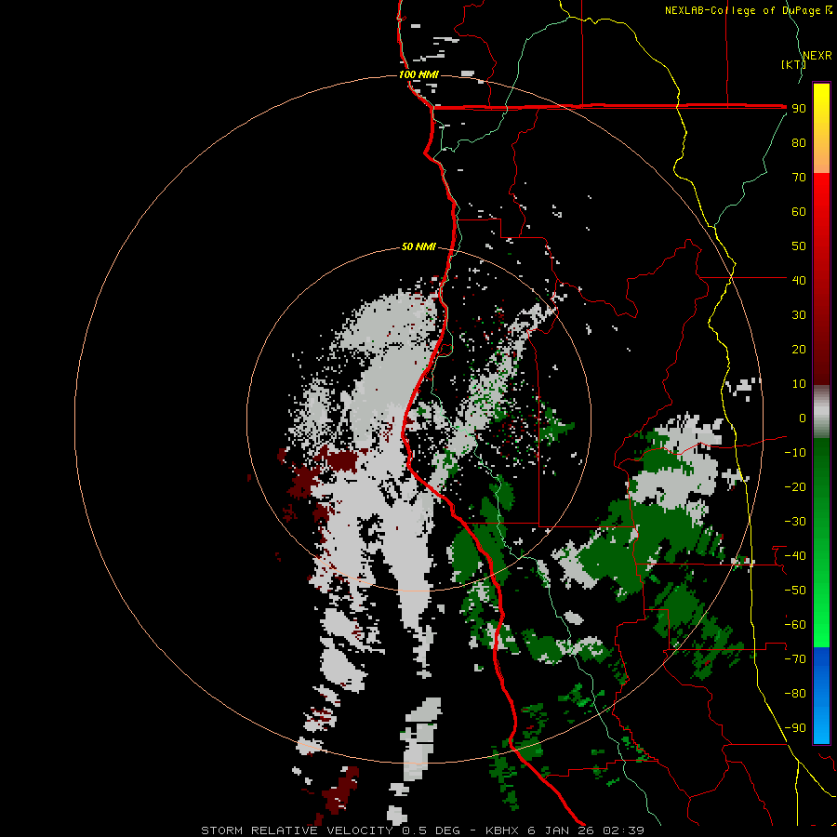Select the positive 50 knot scale label
Image resolution: width=837 pixels, height=837 pixels.
799,246
